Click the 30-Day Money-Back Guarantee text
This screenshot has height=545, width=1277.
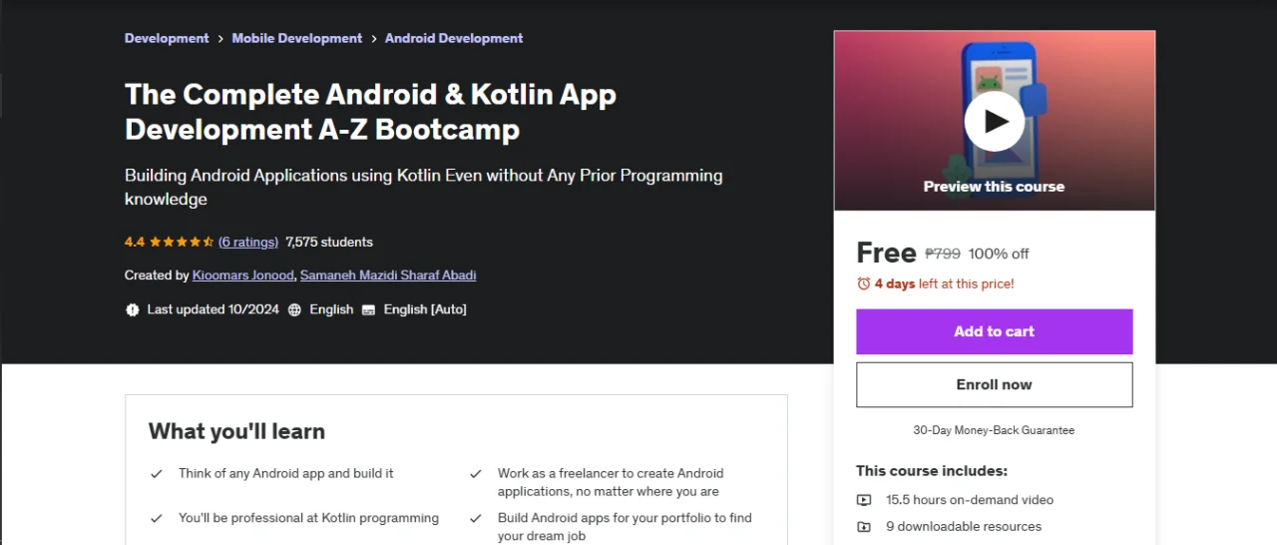pos(994,430)
